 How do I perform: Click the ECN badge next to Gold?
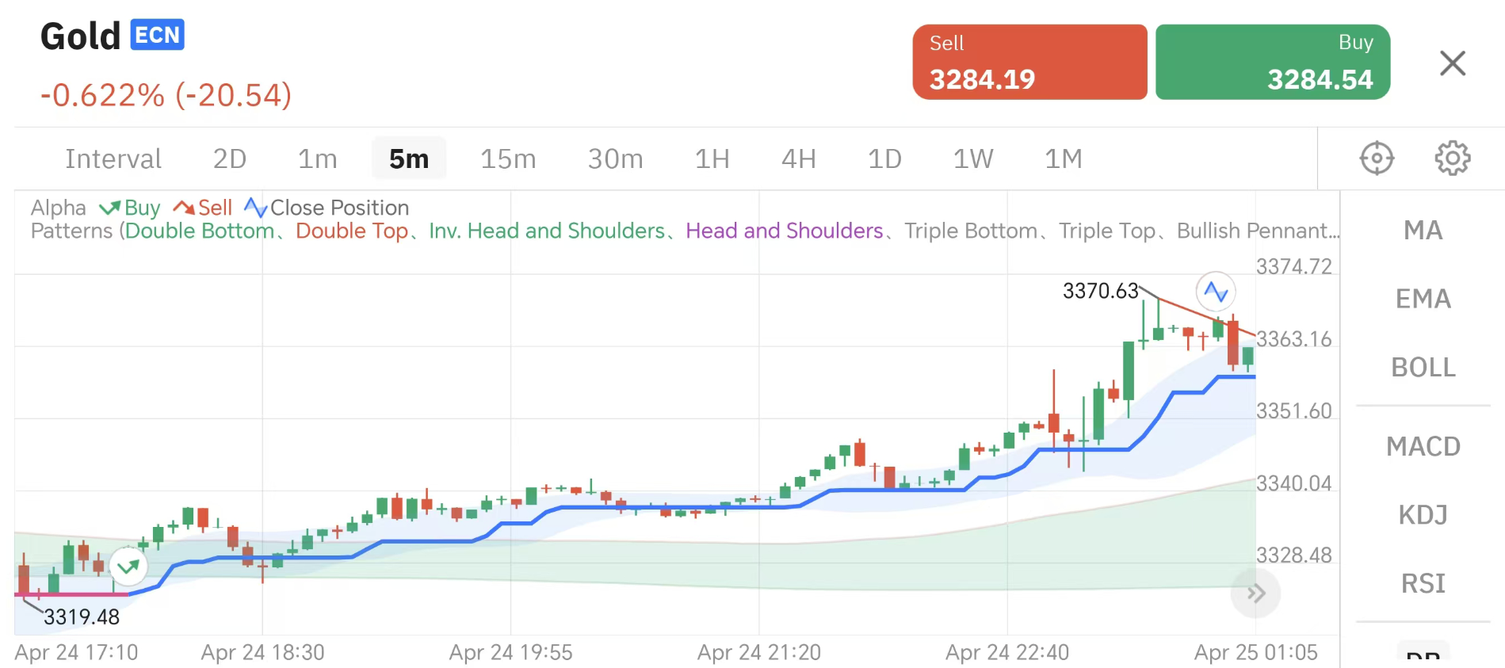click(157, 36)
